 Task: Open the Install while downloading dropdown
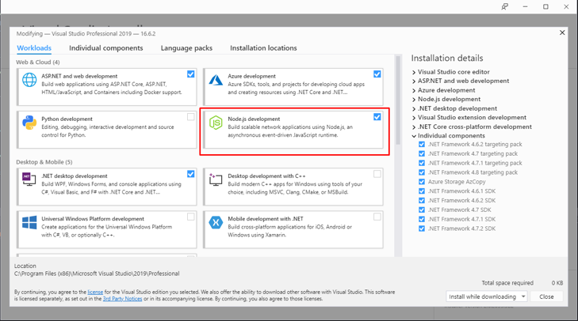point(487,296)
